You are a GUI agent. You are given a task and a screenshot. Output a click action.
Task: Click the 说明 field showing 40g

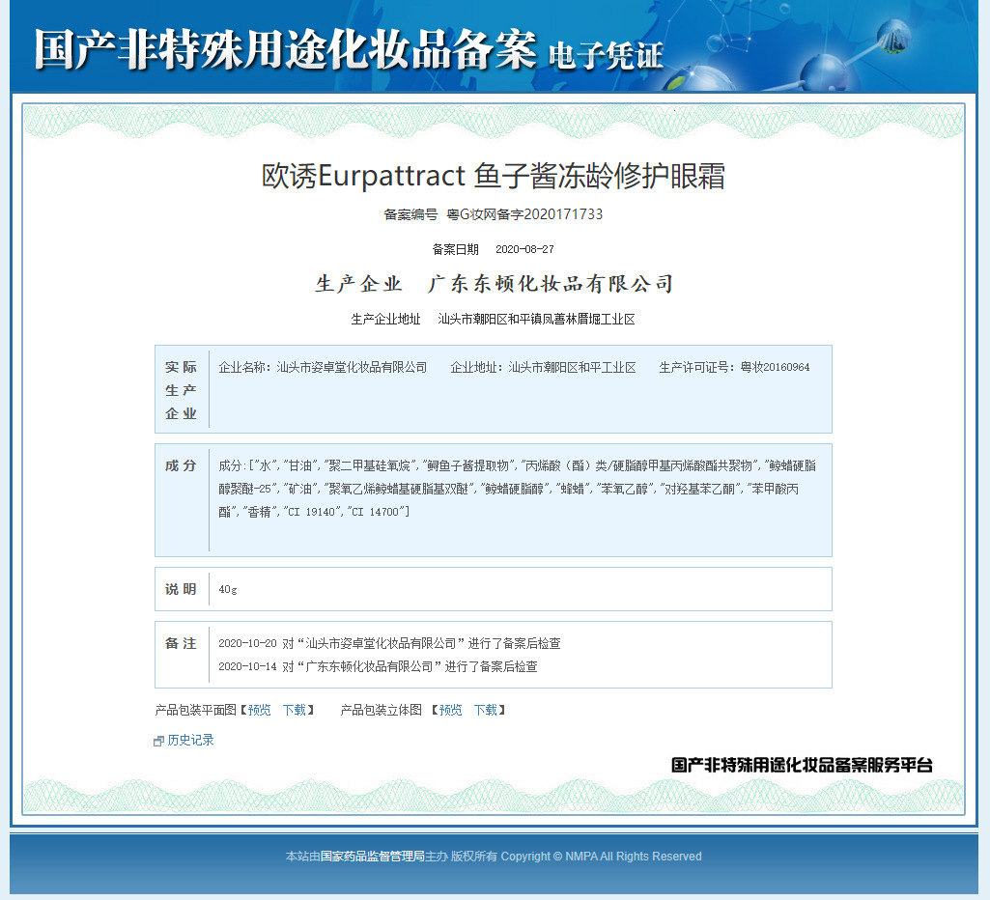[x=226, y=587]
